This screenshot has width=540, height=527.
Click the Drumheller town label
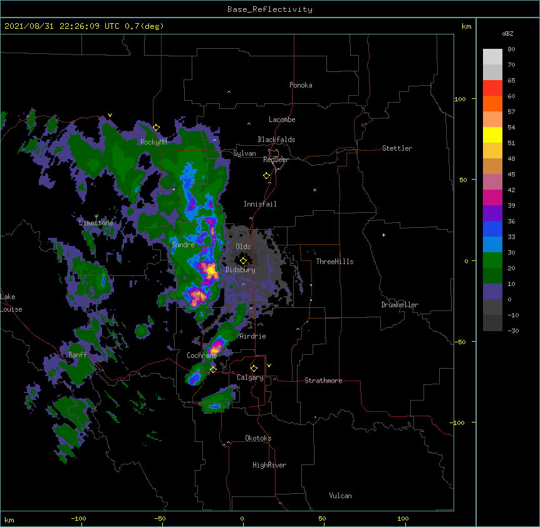tap(400, 305)
